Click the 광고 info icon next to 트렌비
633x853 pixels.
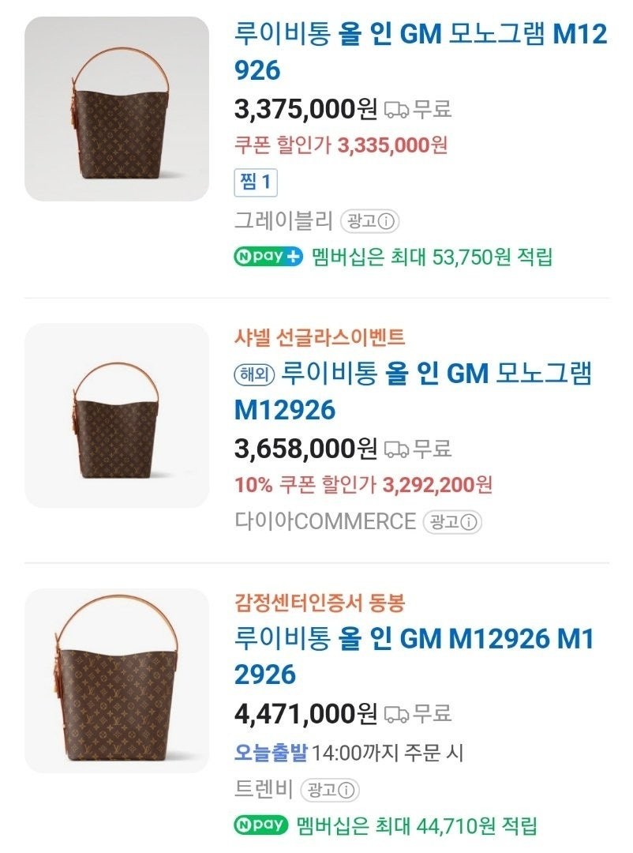(x=344, y=790)
